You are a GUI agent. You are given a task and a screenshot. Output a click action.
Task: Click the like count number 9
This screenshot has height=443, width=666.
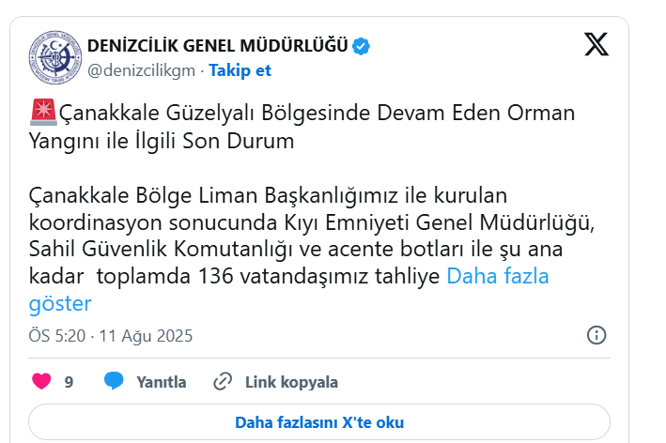coord(69,382)
